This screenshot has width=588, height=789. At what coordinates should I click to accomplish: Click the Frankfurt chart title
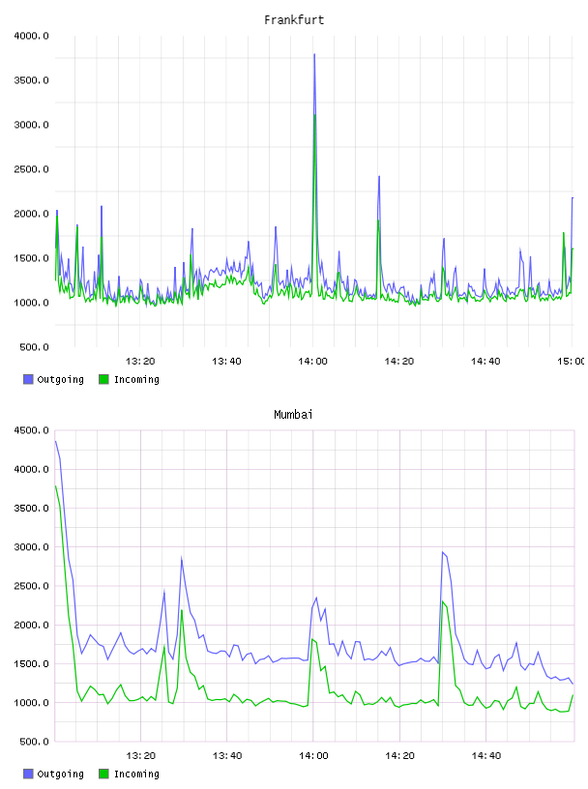tap(294, 20)
